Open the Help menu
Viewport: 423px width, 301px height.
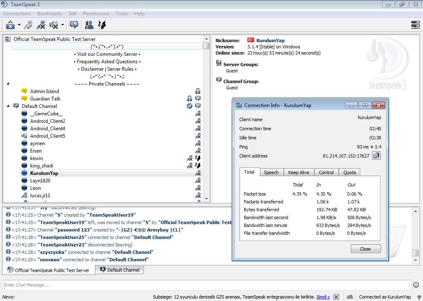click(139, 14)
